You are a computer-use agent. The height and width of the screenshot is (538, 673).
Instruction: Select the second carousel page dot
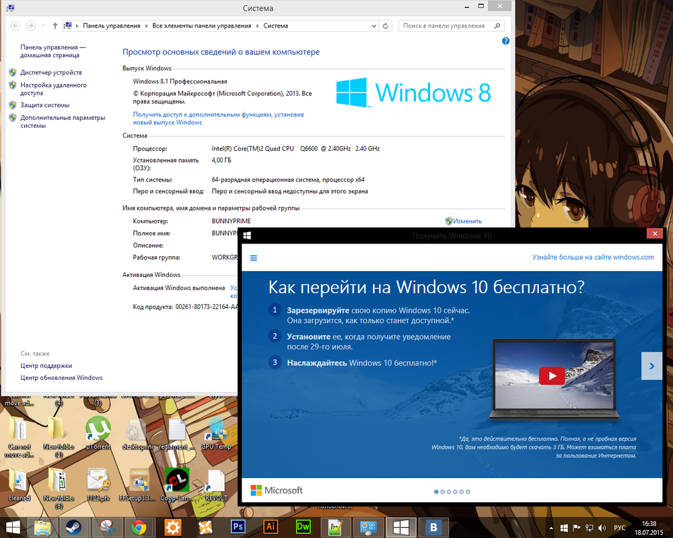point(444,492)
